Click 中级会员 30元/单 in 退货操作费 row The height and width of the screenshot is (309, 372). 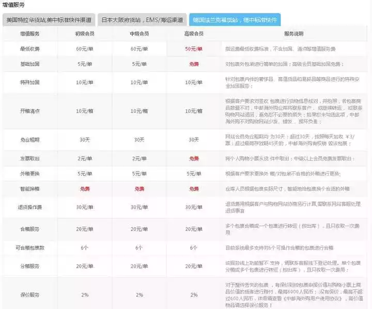pos(139,207)
